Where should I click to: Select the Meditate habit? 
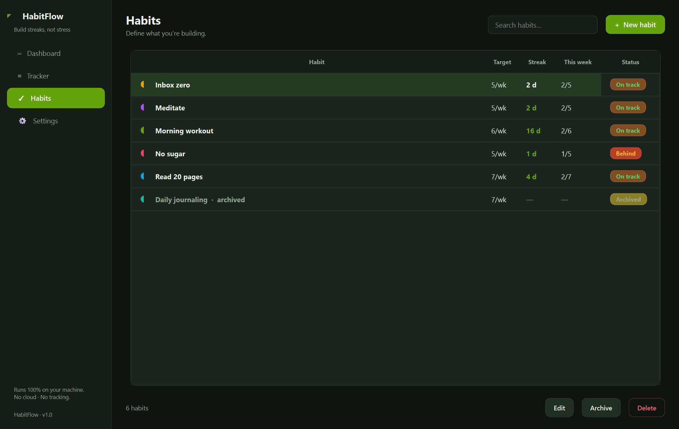(x=395, y=108)
